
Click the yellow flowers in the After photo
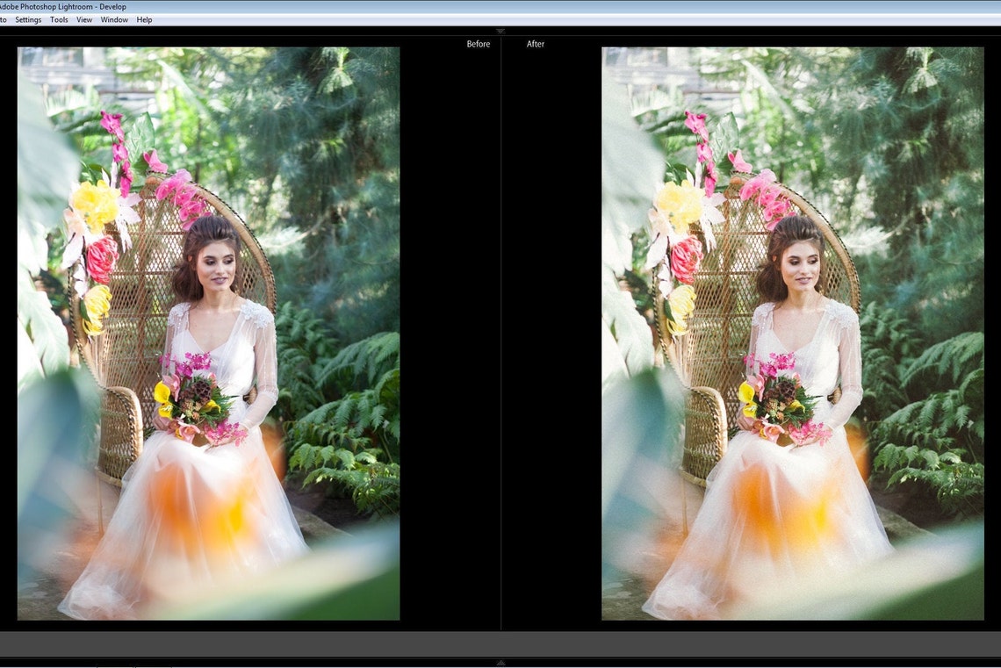pos(681,202)
